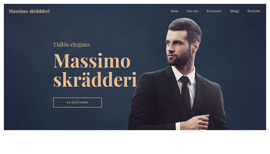Click the blank white area below banner
Image resolution: width=270 pixels, height=154 pixels.
tap(135, 142)
